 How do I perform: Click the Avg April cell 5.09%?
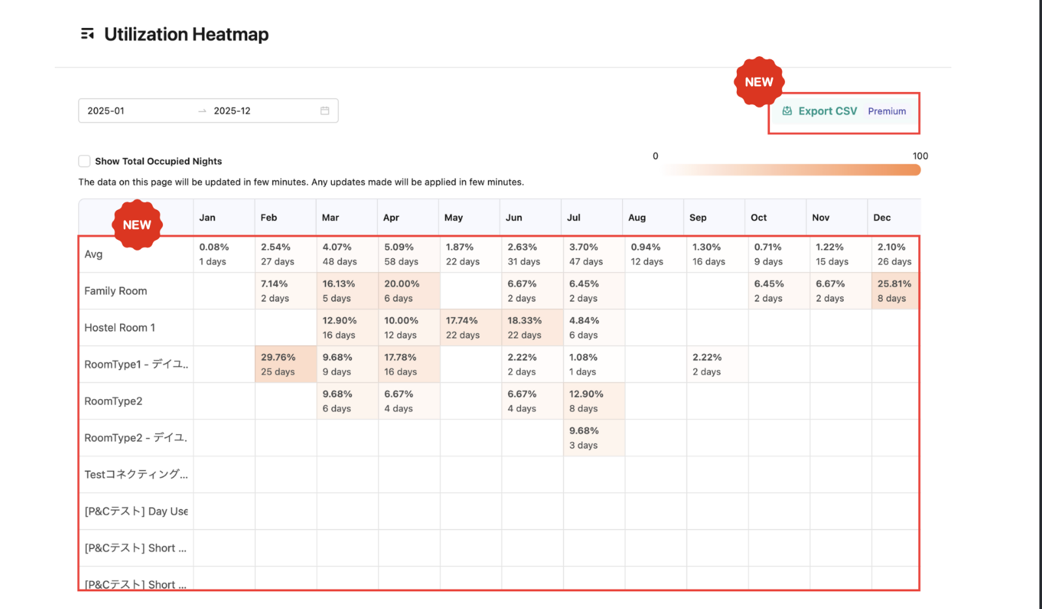tap(409, 254)
